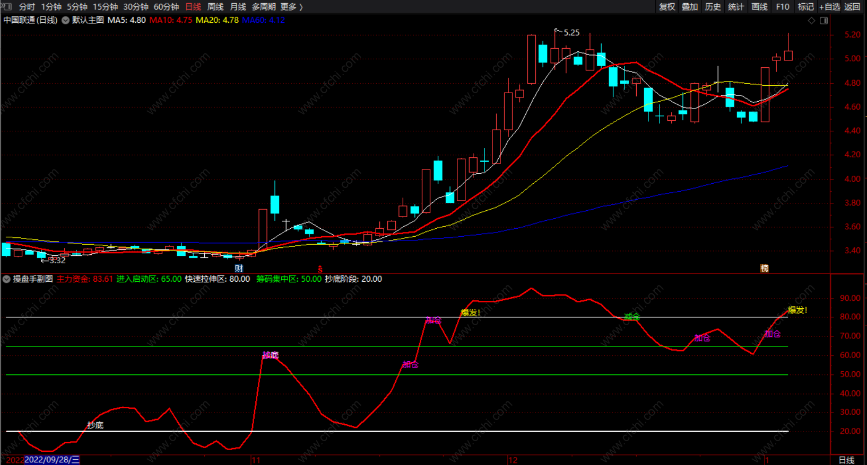Image resolution: width=867 pixels, height=465 pixels.
Task: Click the red MA10: 4.75 label
Action: point(171,20)
